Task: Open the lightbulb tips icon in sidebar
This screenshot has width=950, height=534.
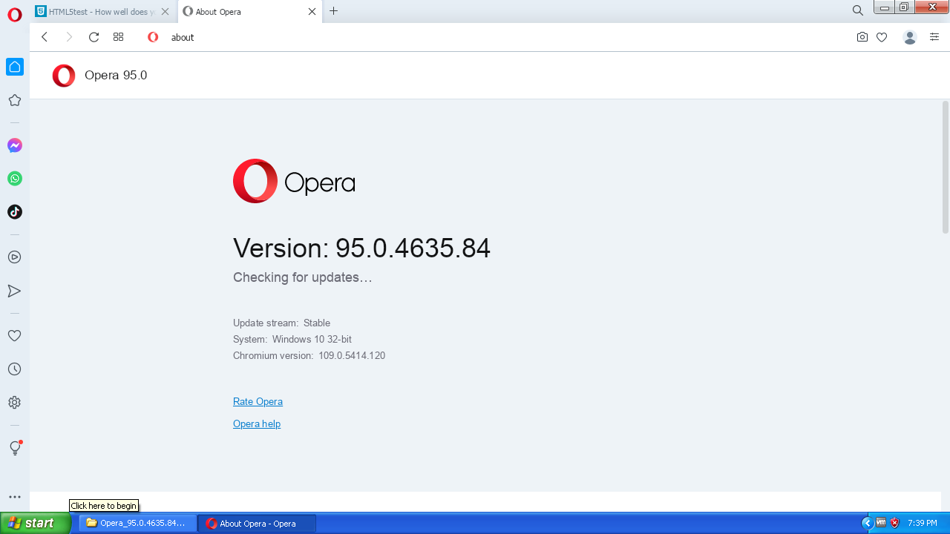Action: pos(15,448)
